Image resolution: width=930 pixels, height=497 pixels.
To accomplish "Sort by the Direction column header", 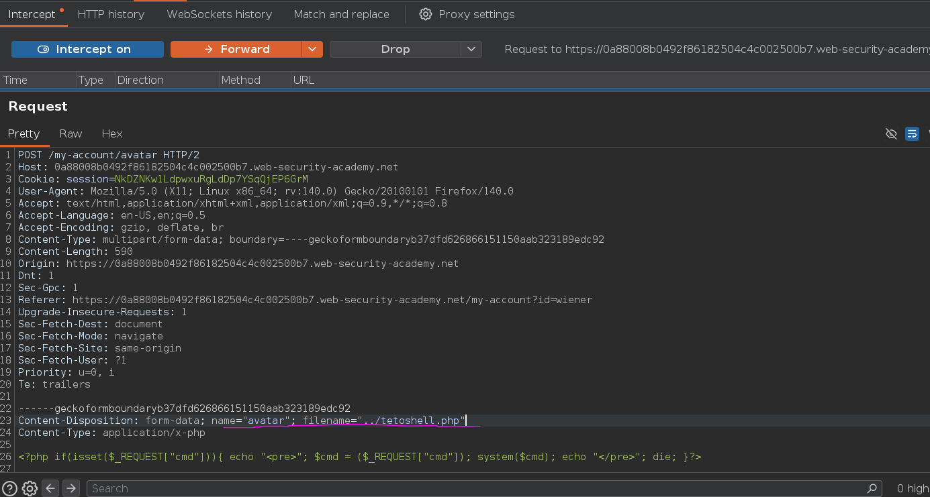I will (x=167, y=80).
